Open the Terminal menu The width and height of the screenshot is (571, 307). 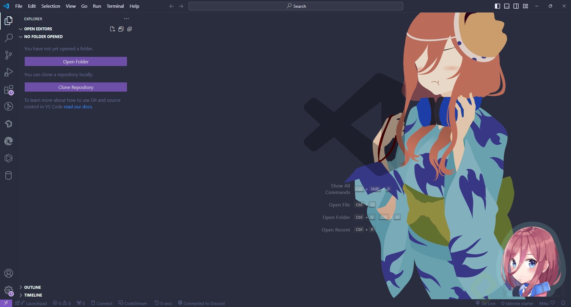[x=115, y=6]
